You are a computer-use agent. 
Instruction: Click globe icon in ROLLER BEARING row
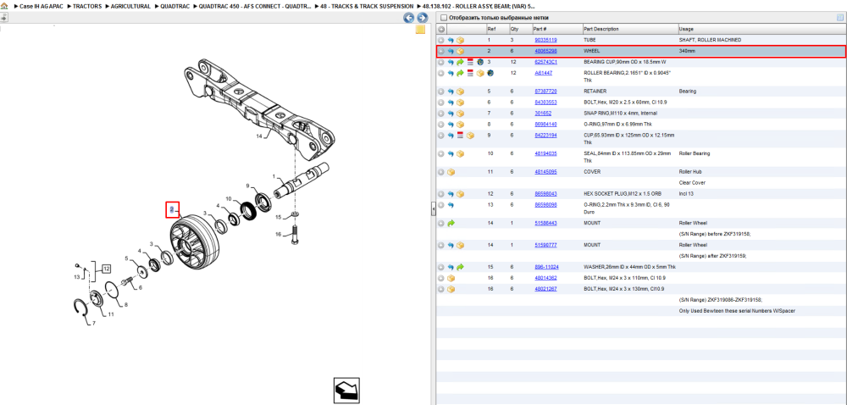(x=490, y=73)
